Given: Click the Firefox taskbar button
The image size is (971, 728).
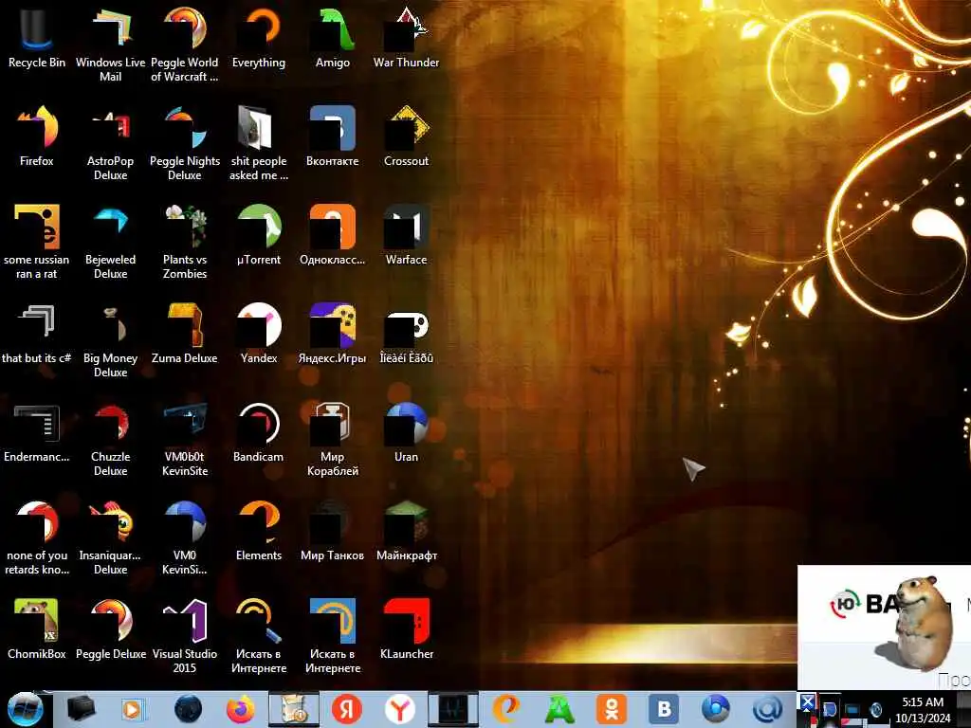Looking at the screenshot, I should [240, 709].
